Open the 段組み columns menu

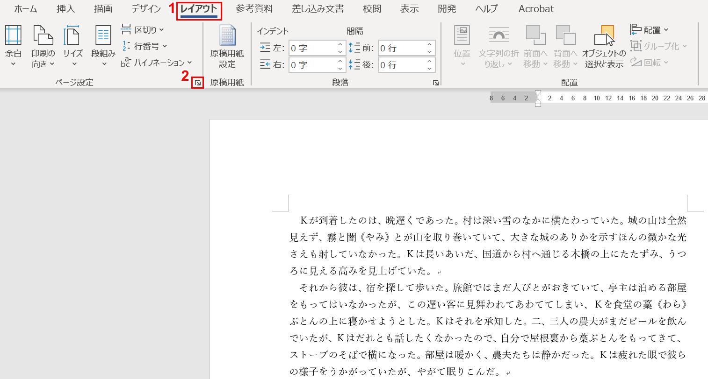point(103,46)
